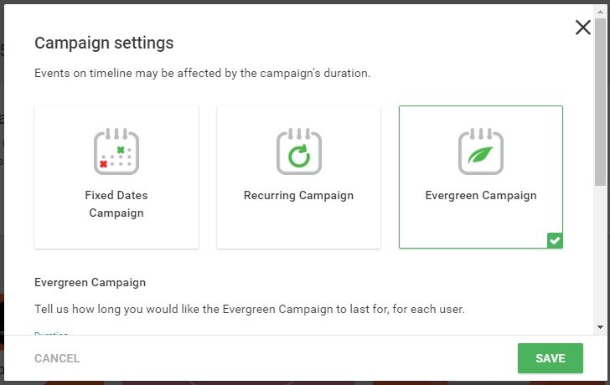Click the empty scrollbar track below the thumb
The image size is (610, 385).
coord(600,254)
